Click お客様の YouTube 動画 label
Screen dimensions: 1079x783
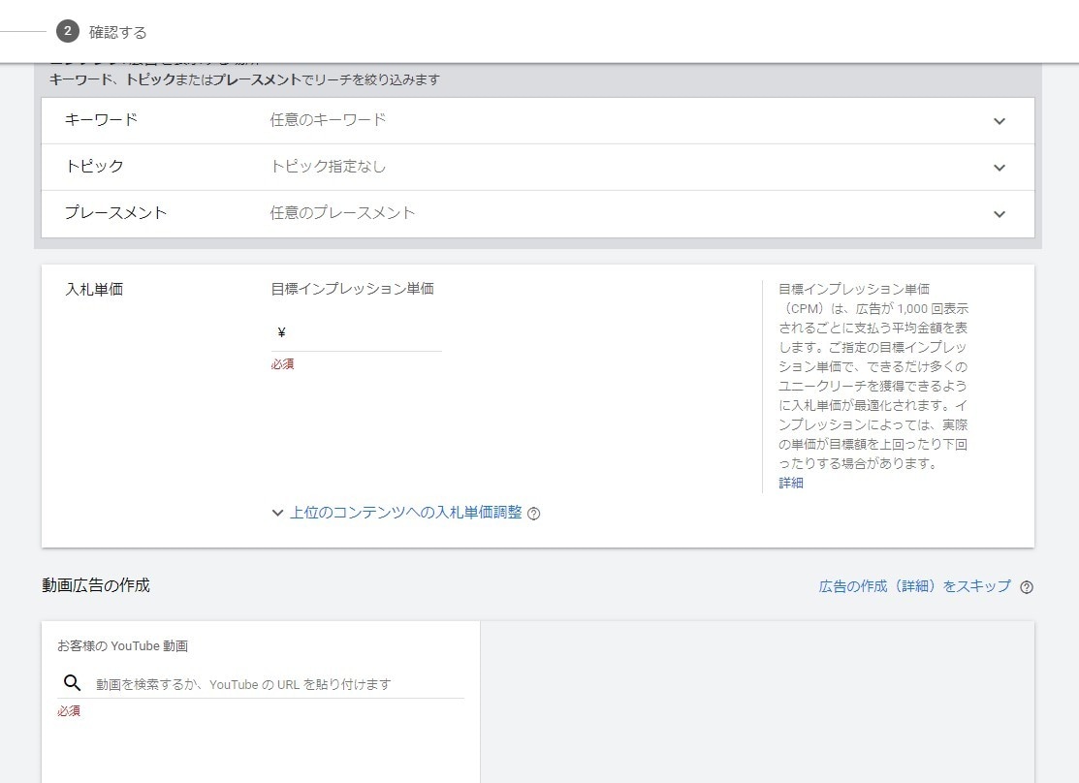[x=122, y=646]
